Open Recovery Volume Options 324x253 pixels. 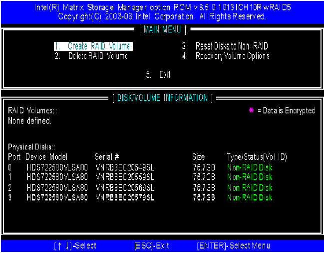click(x=226, y=56)
